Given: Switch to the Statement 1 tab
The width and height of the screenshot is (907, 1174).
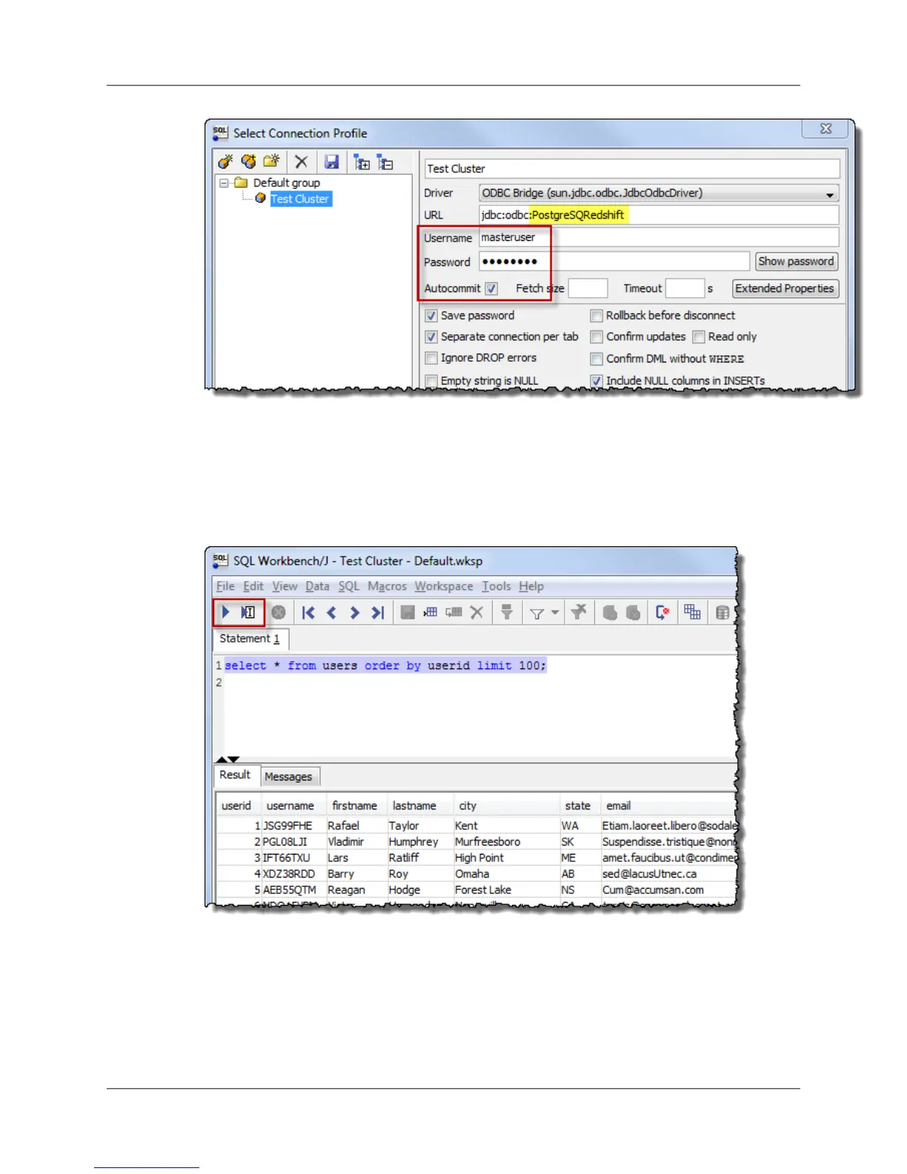Looking at the screenshot, I should [250, 639].
